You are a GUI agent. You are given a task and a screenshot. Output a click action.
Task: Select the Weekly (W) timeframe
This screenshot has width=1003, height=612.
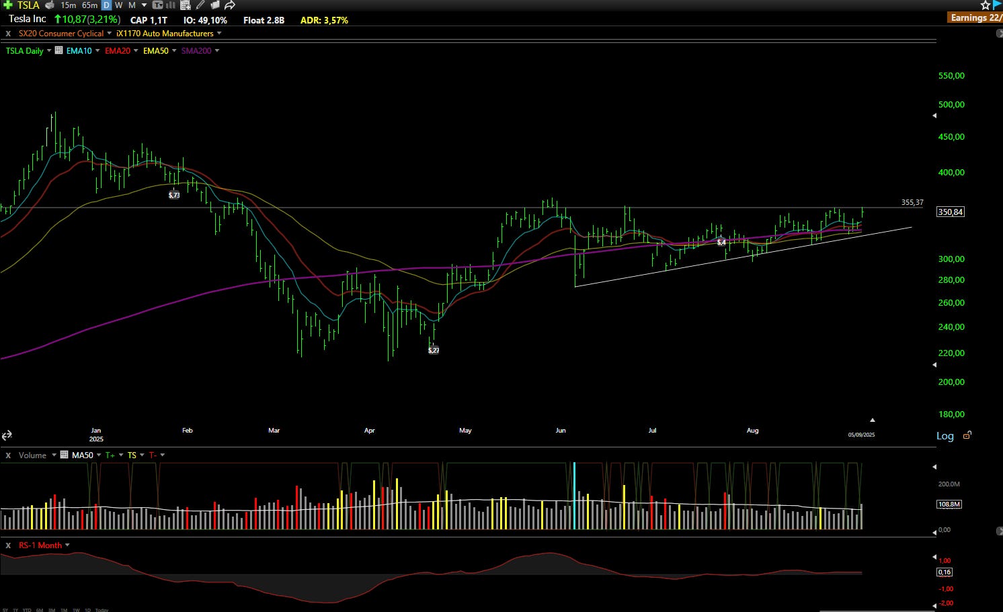coord(119,5)
